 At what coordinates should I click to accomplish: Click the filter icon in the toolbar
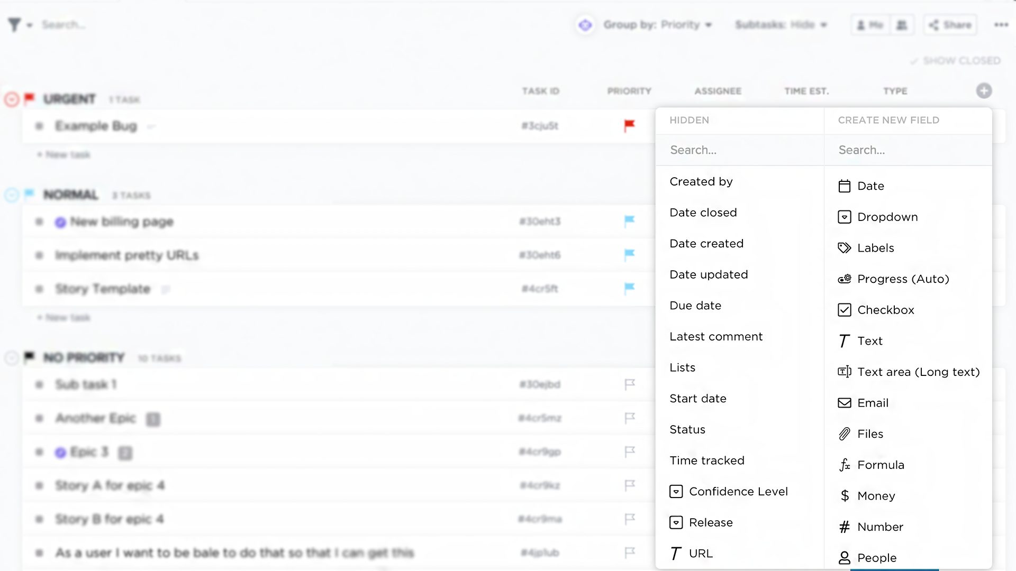tap(14, 24)
